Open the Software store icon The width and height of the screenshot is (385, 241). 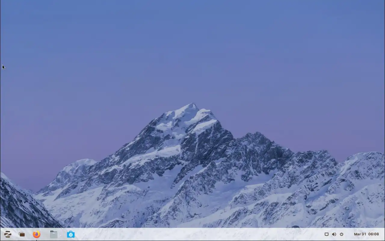(x=71, y=234)
